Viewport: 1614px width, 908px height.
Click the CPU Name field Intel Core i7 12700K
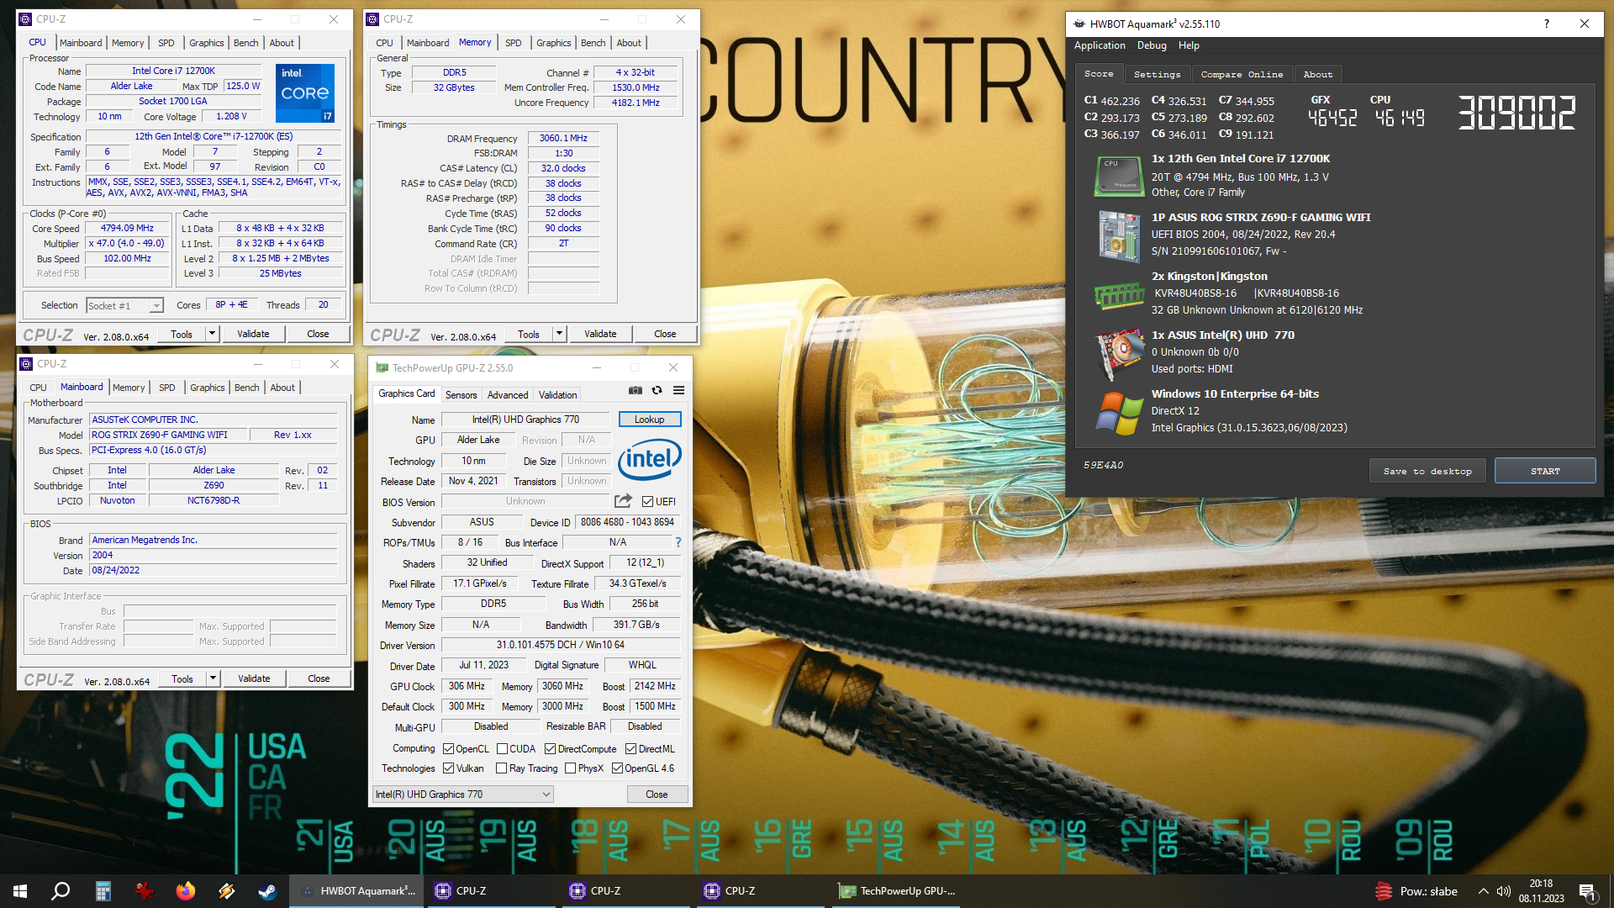(173, 71)
